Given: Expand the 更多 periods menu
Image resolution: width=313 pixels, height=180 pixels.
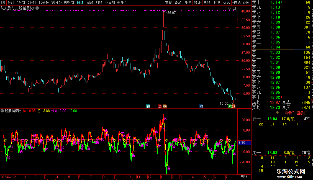Looking at the screenshot, I should (x=122, y=2).
